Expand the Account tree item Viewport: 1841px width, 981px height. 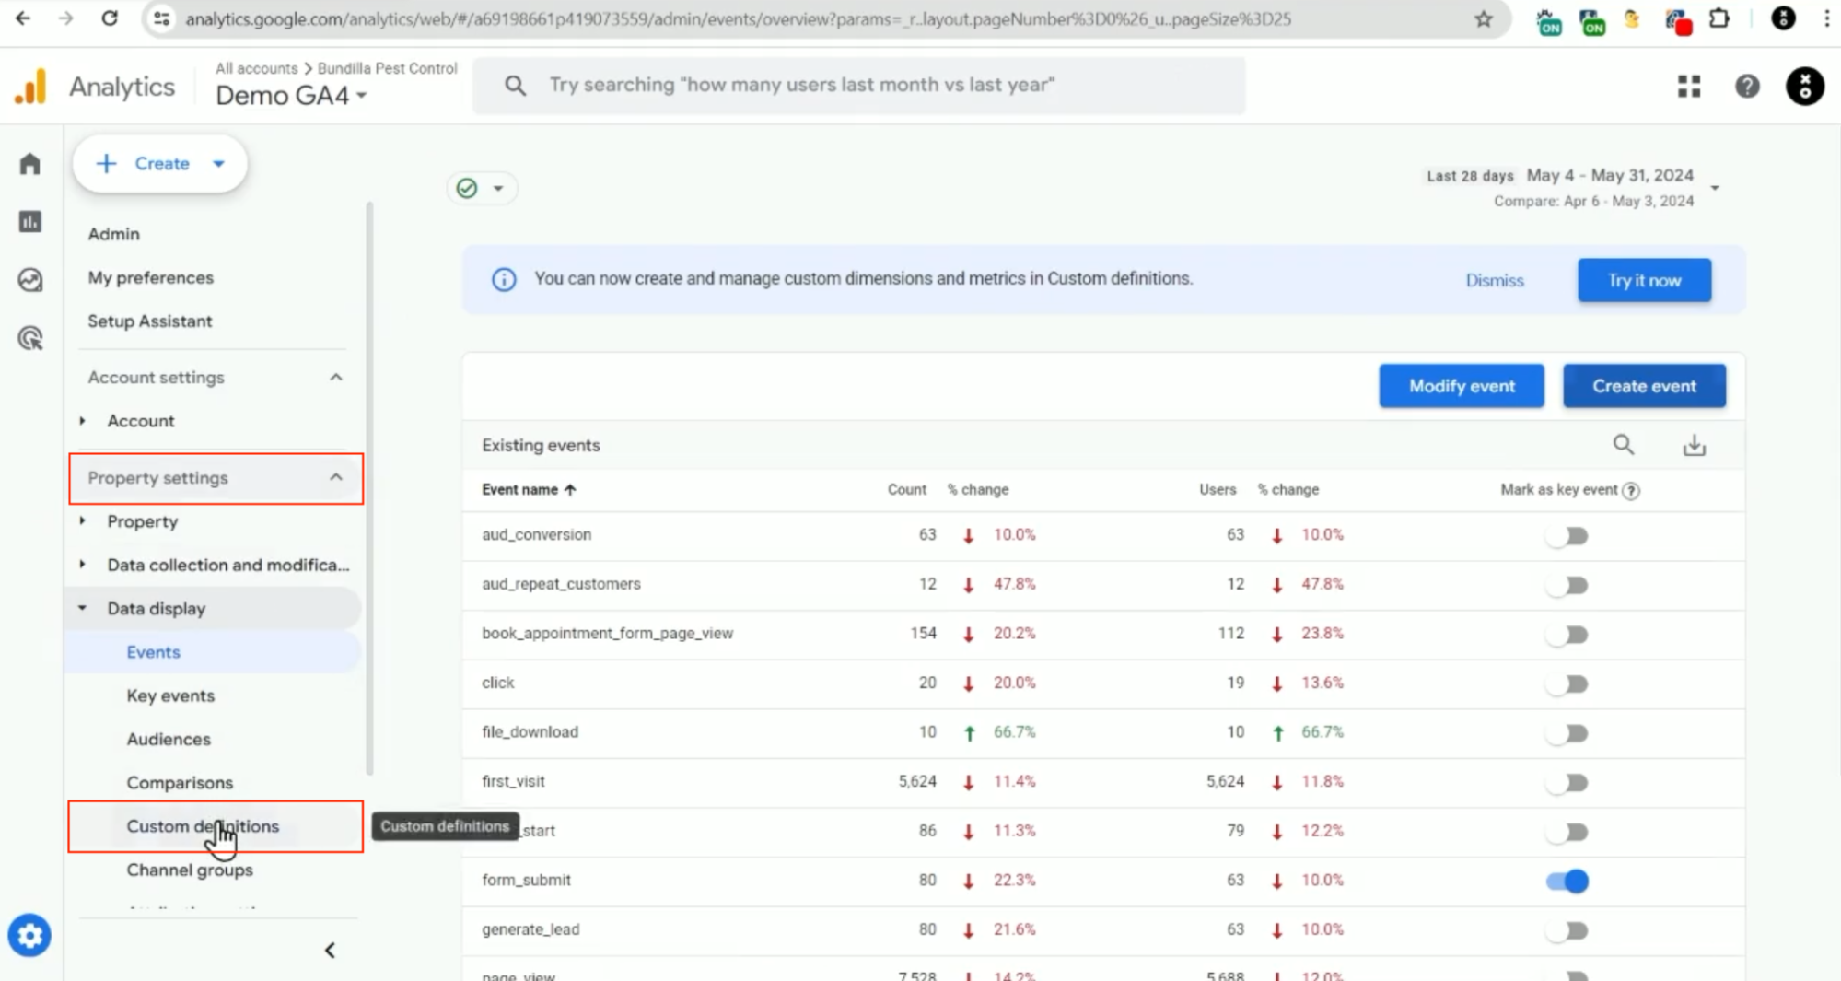(x=82, y=421)
